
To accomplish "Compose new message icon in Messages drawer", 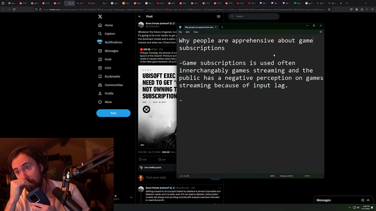I will point(362,200).
